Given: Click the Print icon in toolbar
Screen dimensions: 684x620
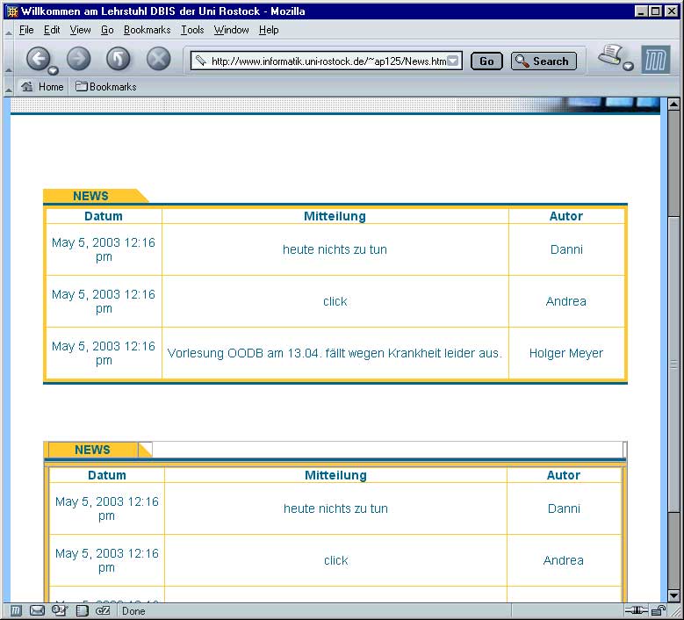Looking at the screenshot, I should pyautogui.click(x=610, y=56).
